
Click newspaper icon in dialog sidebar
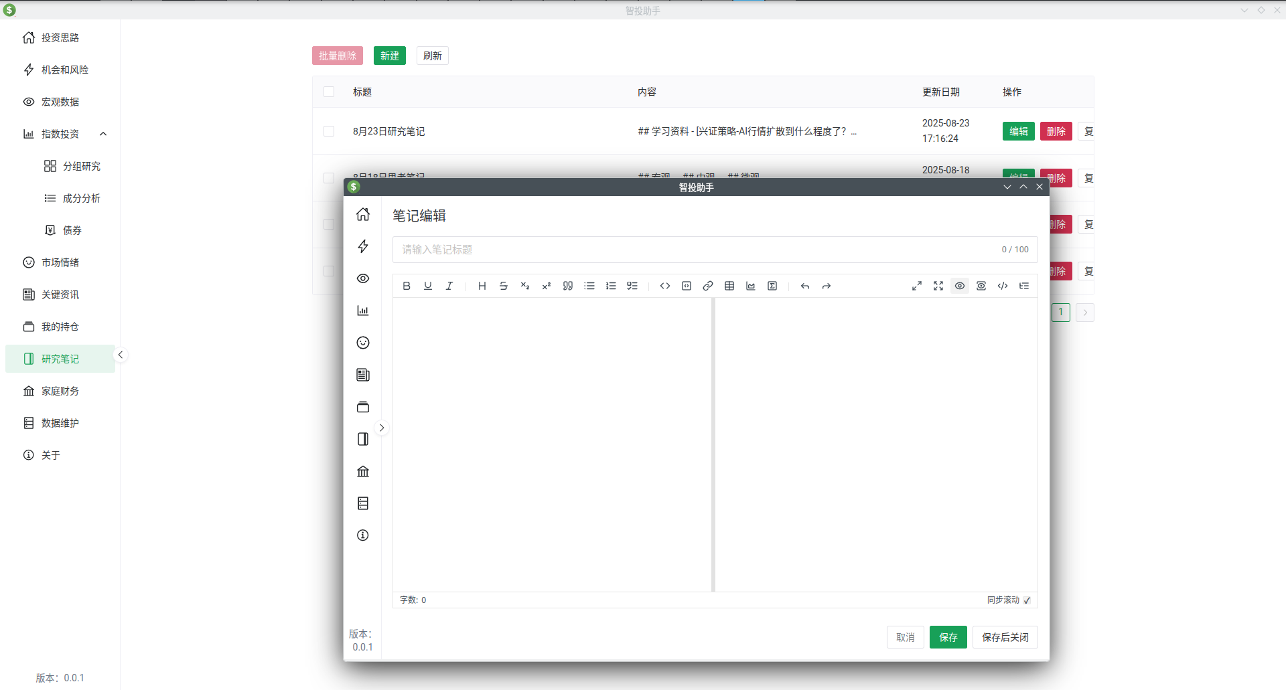coord(363,375)
